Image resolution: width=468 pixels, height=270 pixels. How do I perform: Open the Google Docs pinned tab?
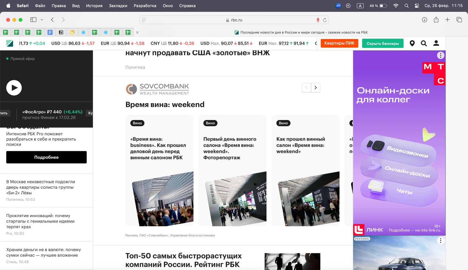(50, 32)
